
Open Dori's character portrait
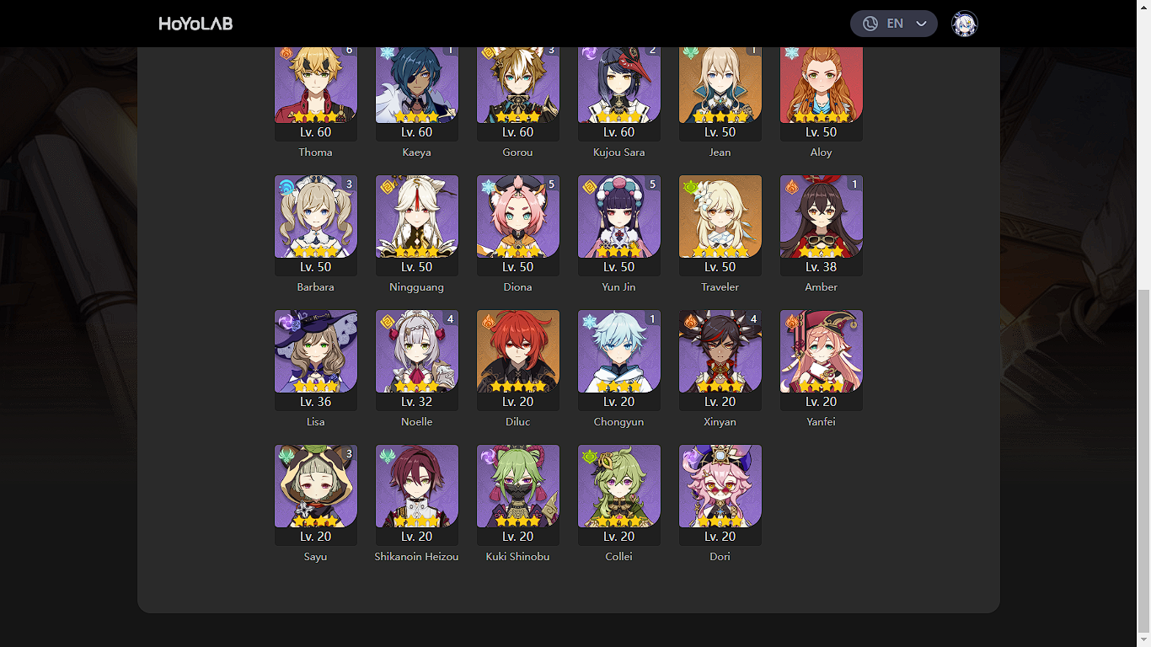(720, 486)
